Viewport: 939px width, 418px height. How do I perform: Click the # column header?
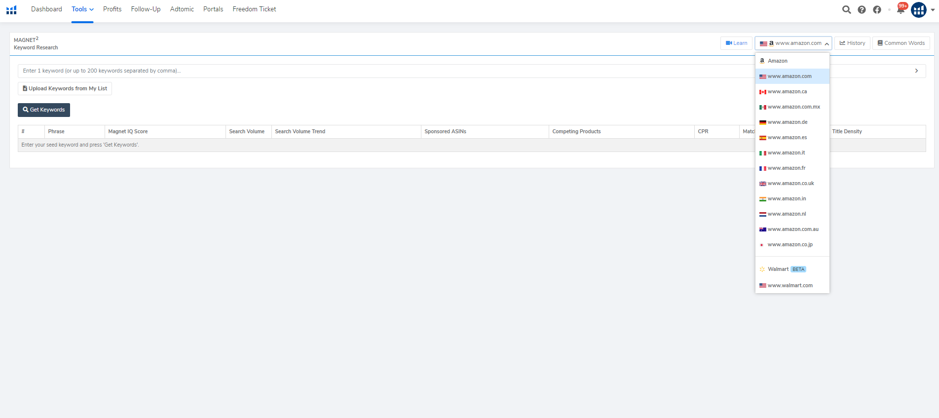tap(31, 131)
